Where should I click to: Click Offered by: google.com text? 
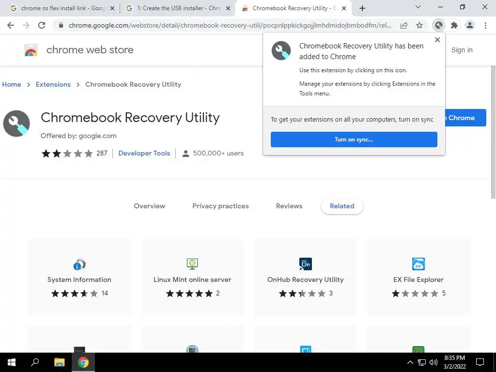pyautogui.click(x=78, y=136)
